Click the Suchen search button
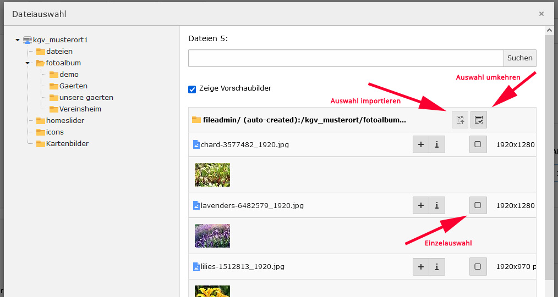The image size is (558, 297). (520, 58)
